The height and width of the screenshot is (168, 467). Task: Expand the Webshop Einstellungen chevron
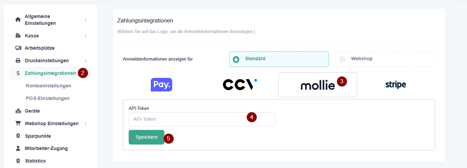(x=85, y=123)
